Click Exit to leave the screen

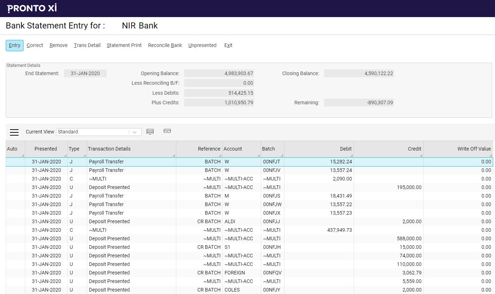pos(228,45)
